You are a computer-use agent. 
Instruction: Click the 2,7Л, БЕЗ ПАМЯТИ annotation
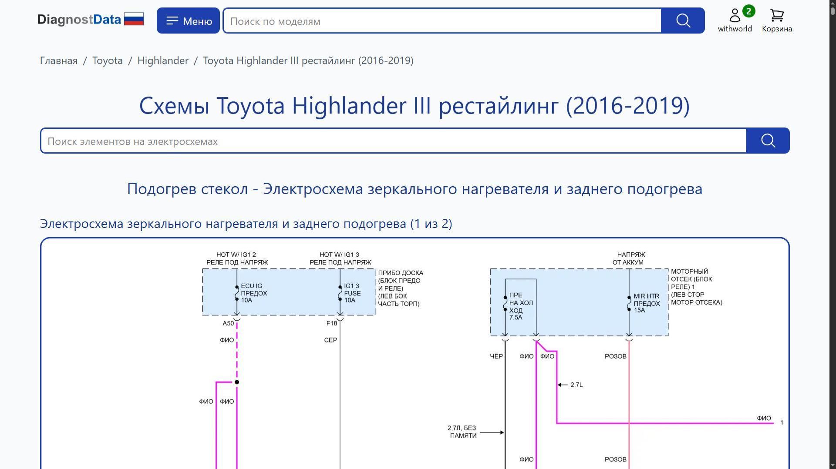tap(463, 432)
